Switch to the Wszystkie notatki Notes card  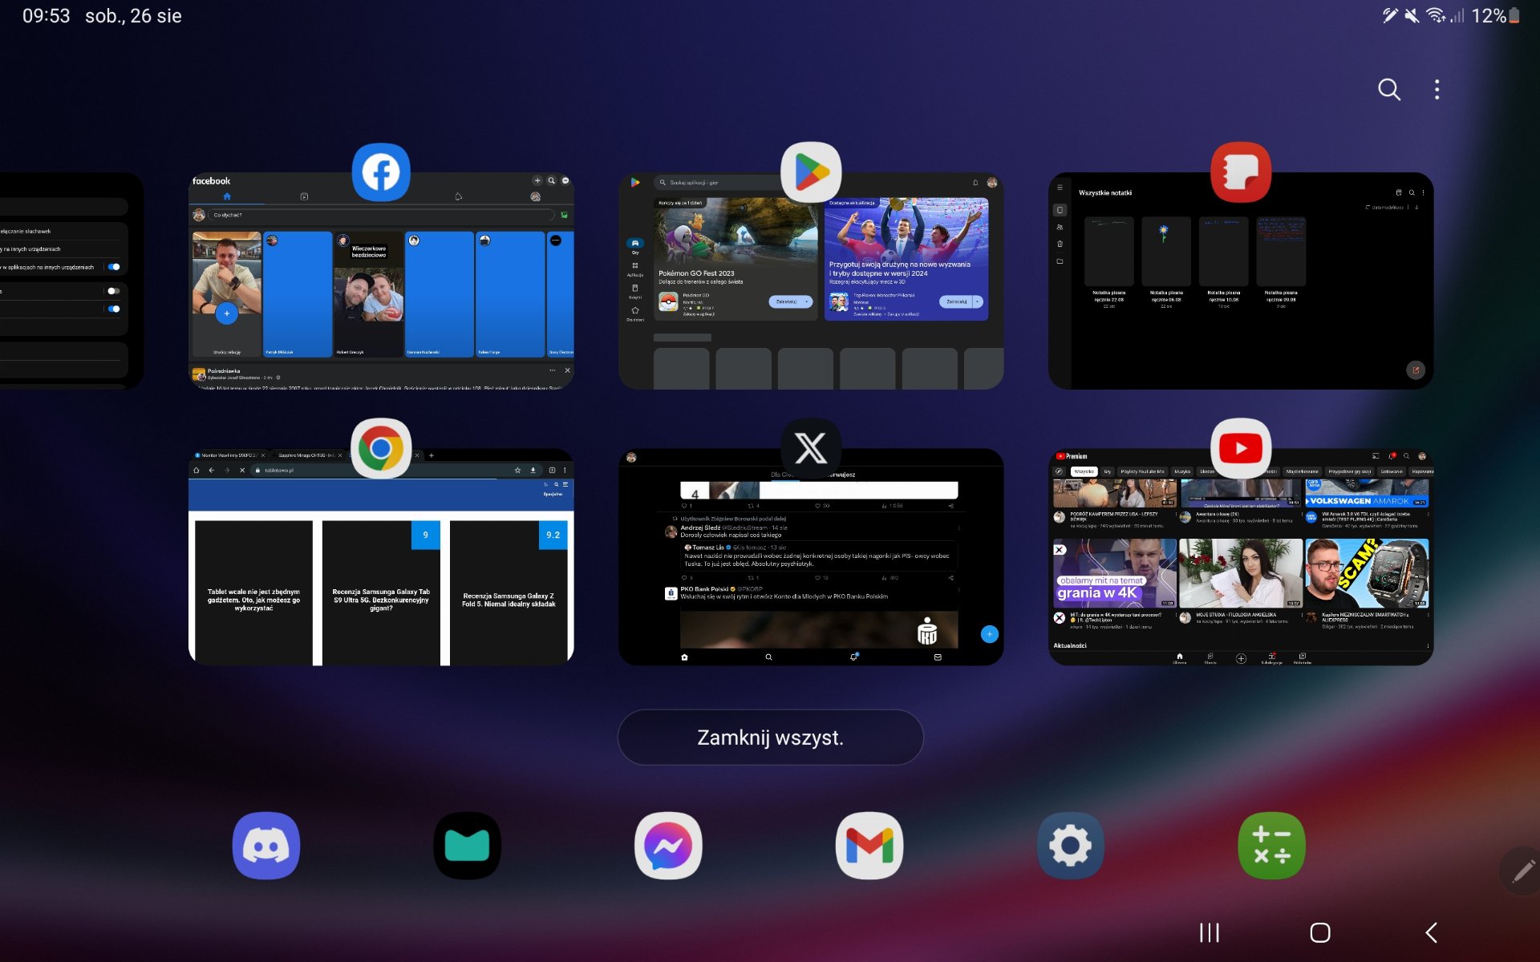[x=1241, y=281]
